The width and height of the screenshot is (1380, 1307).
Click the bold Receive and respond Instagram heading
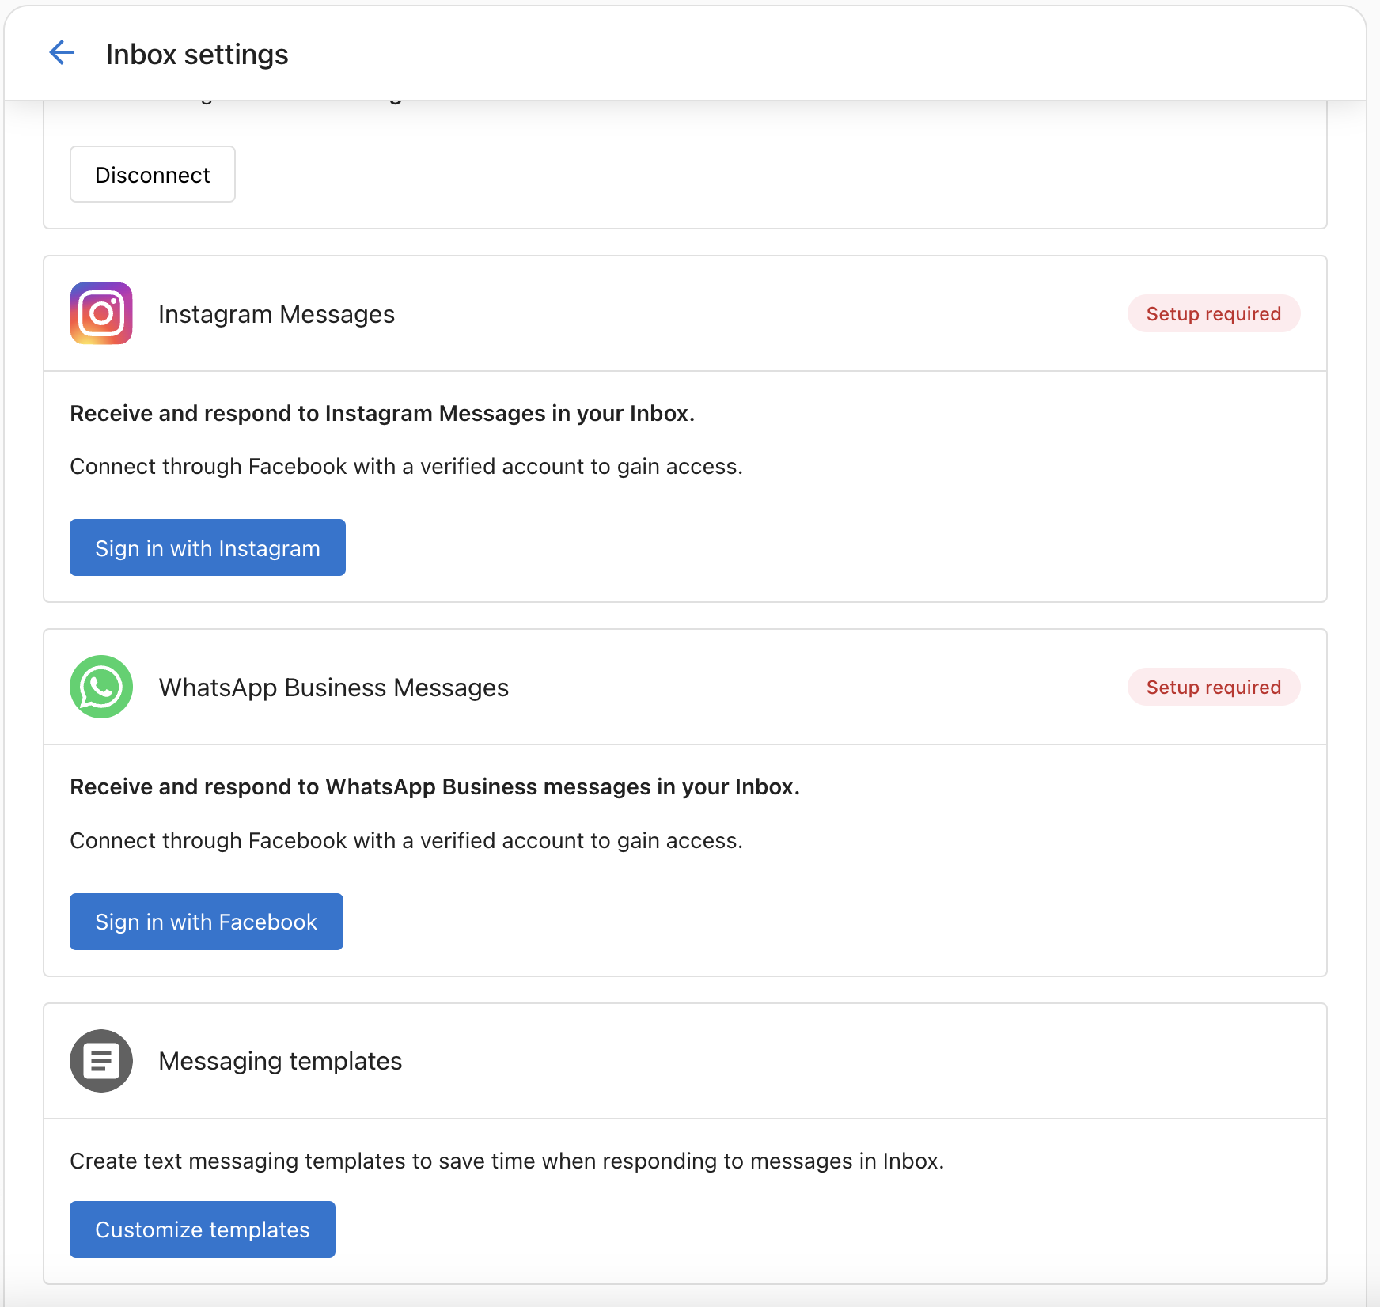point(382,412)
